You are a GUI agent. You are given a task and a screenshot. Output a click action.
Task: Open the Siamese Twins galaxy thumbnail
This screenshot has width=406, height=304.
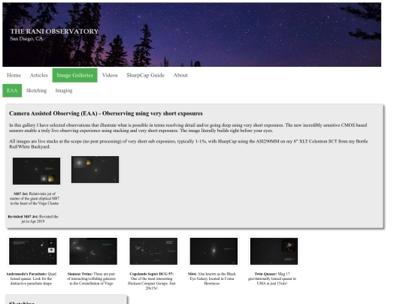point(93,251)
